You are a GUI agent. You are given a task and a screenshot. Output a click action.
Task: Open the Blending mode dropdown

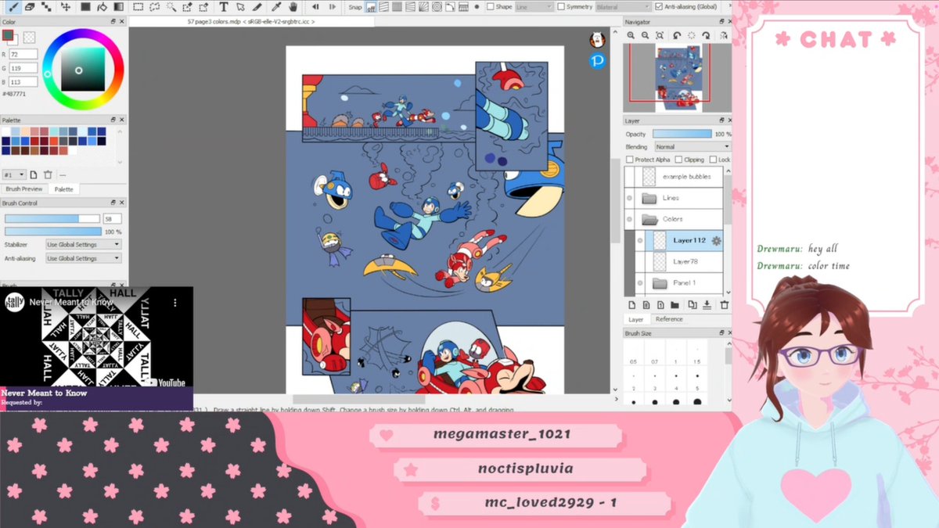(693, 146)
